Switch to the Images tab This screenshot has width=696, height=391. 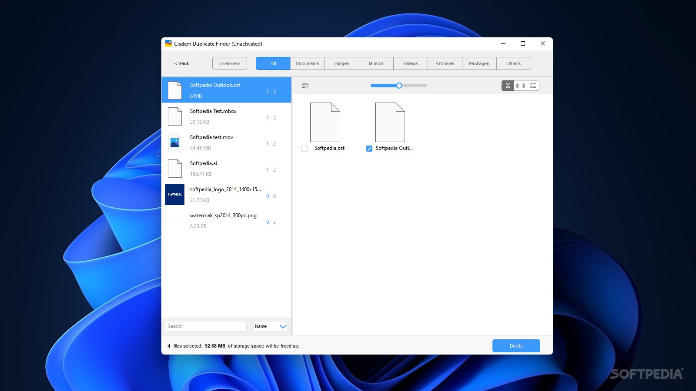pos(342,63)
